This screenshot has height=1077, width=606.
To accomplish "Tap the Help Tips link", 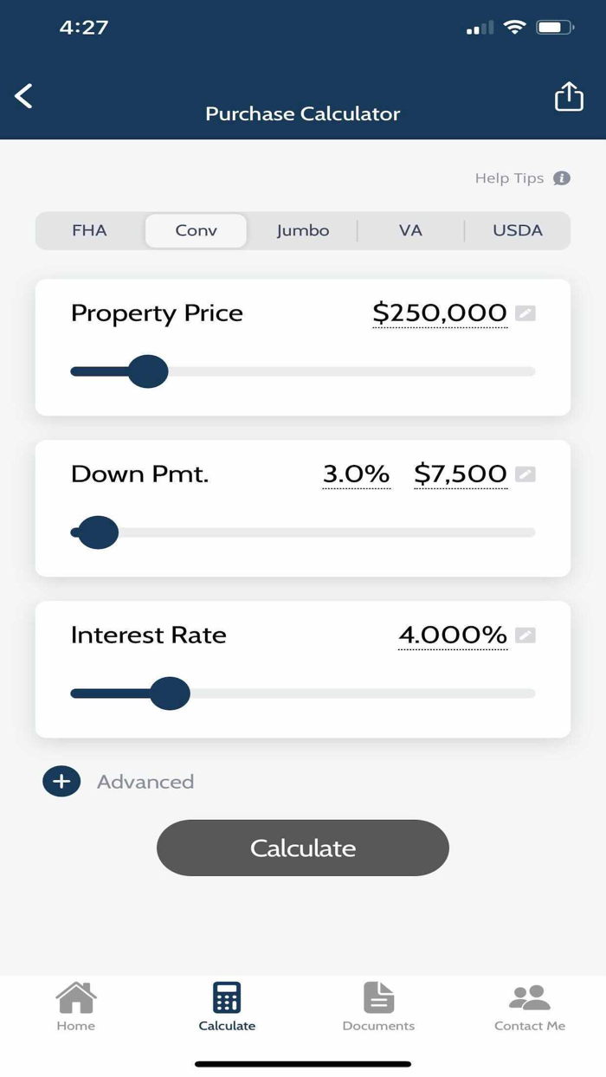I will (511, 177).
